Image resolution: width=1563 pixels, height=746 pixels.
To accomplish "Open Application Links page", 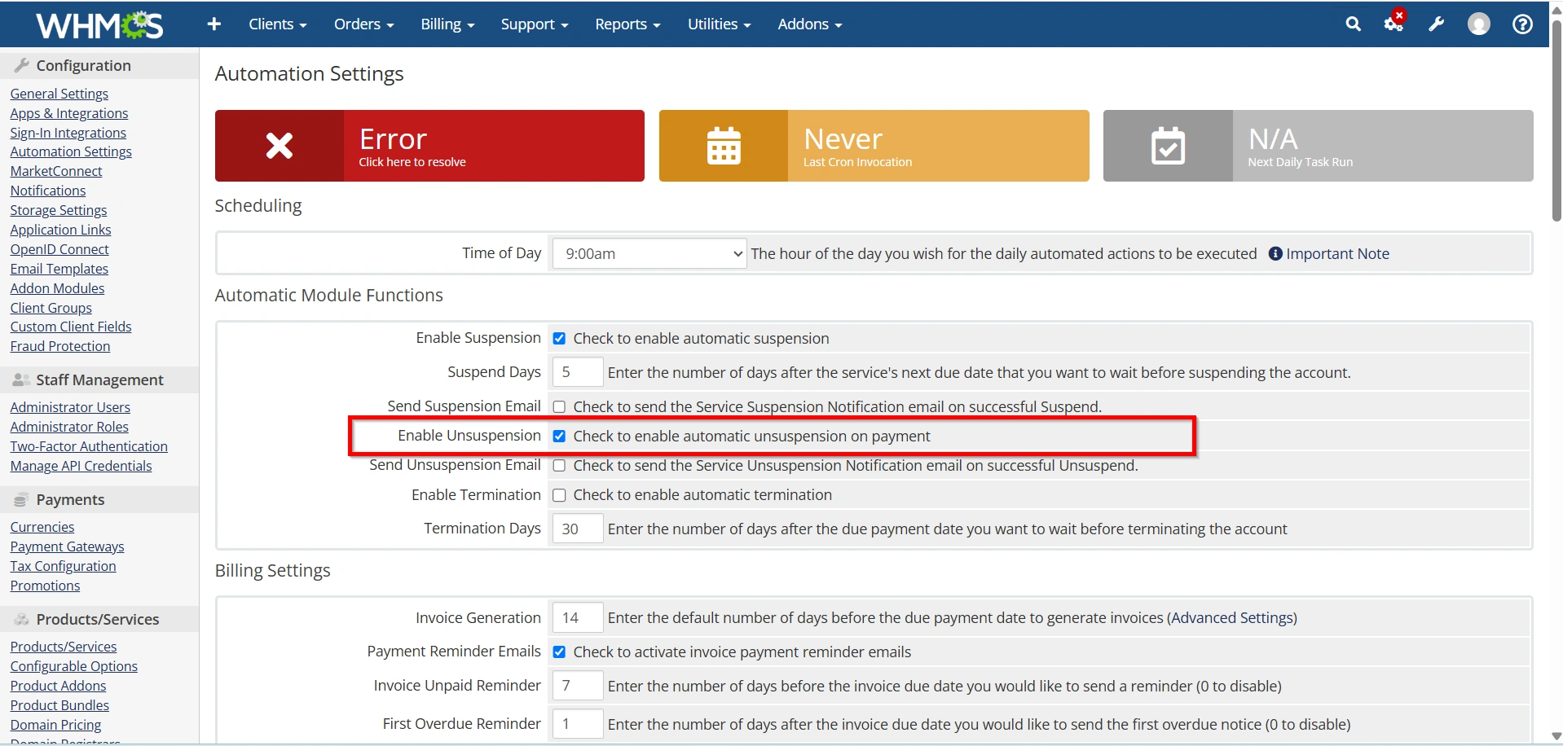I will [60, 230].
